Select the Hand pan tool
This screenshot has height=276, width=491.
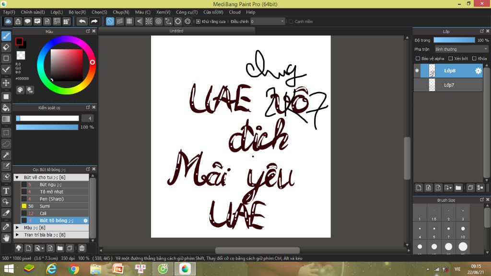[x=6, y=238]
